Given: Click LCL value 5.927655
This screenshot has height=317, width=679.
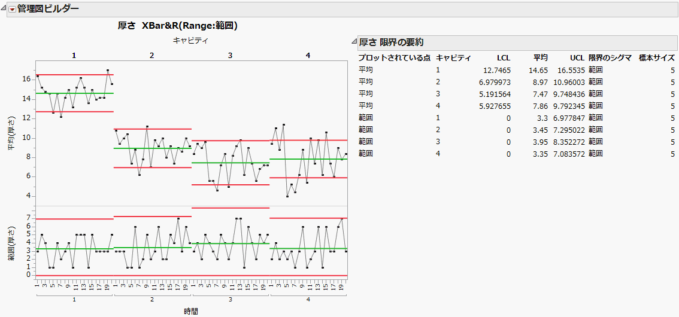Looking at the screenshot, I should pyautogui.click(x=496, y=105).
